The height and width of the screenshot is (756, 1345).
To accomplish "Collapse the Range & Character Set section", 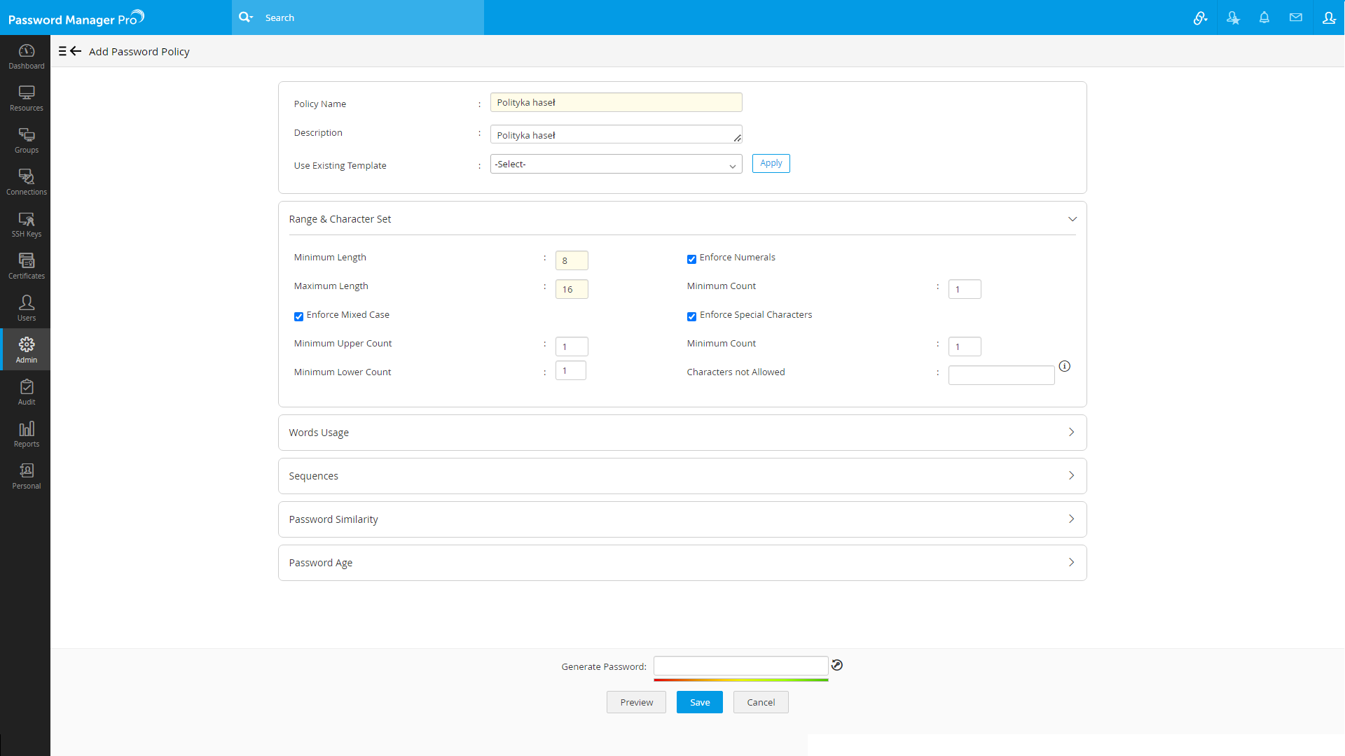I will [1072, 218].
